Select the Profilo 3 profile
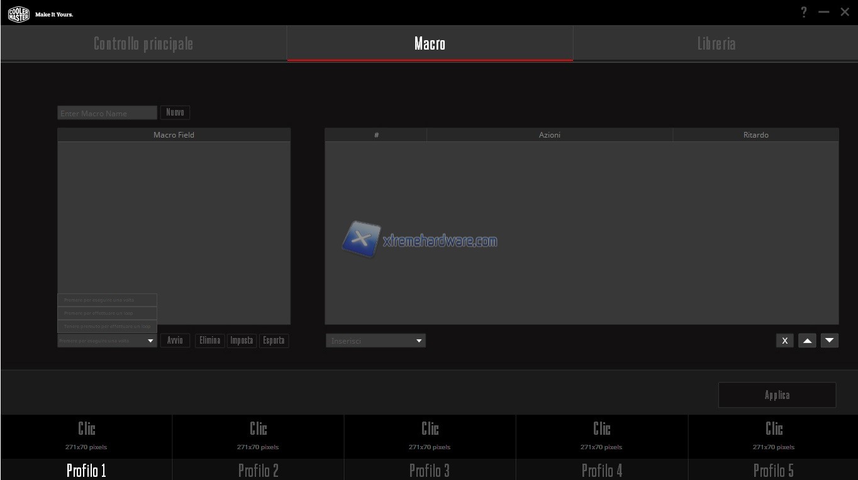The width and height of the screenshot is (858, 480). (x=430, y=470)
